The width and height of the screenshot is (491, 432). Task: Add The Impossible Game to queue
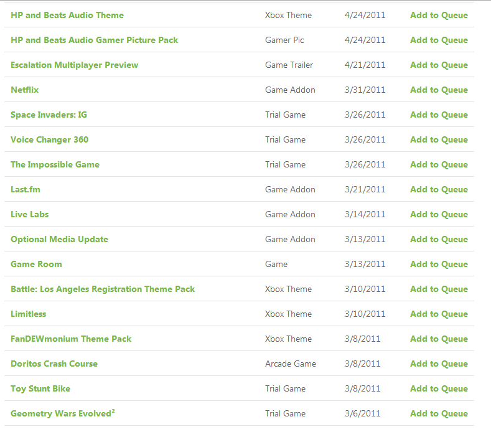(439, 164)
